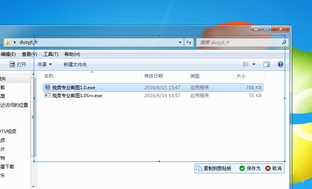
Task: Open the address bar history dropdown arrow
Action: pos(180,42)
